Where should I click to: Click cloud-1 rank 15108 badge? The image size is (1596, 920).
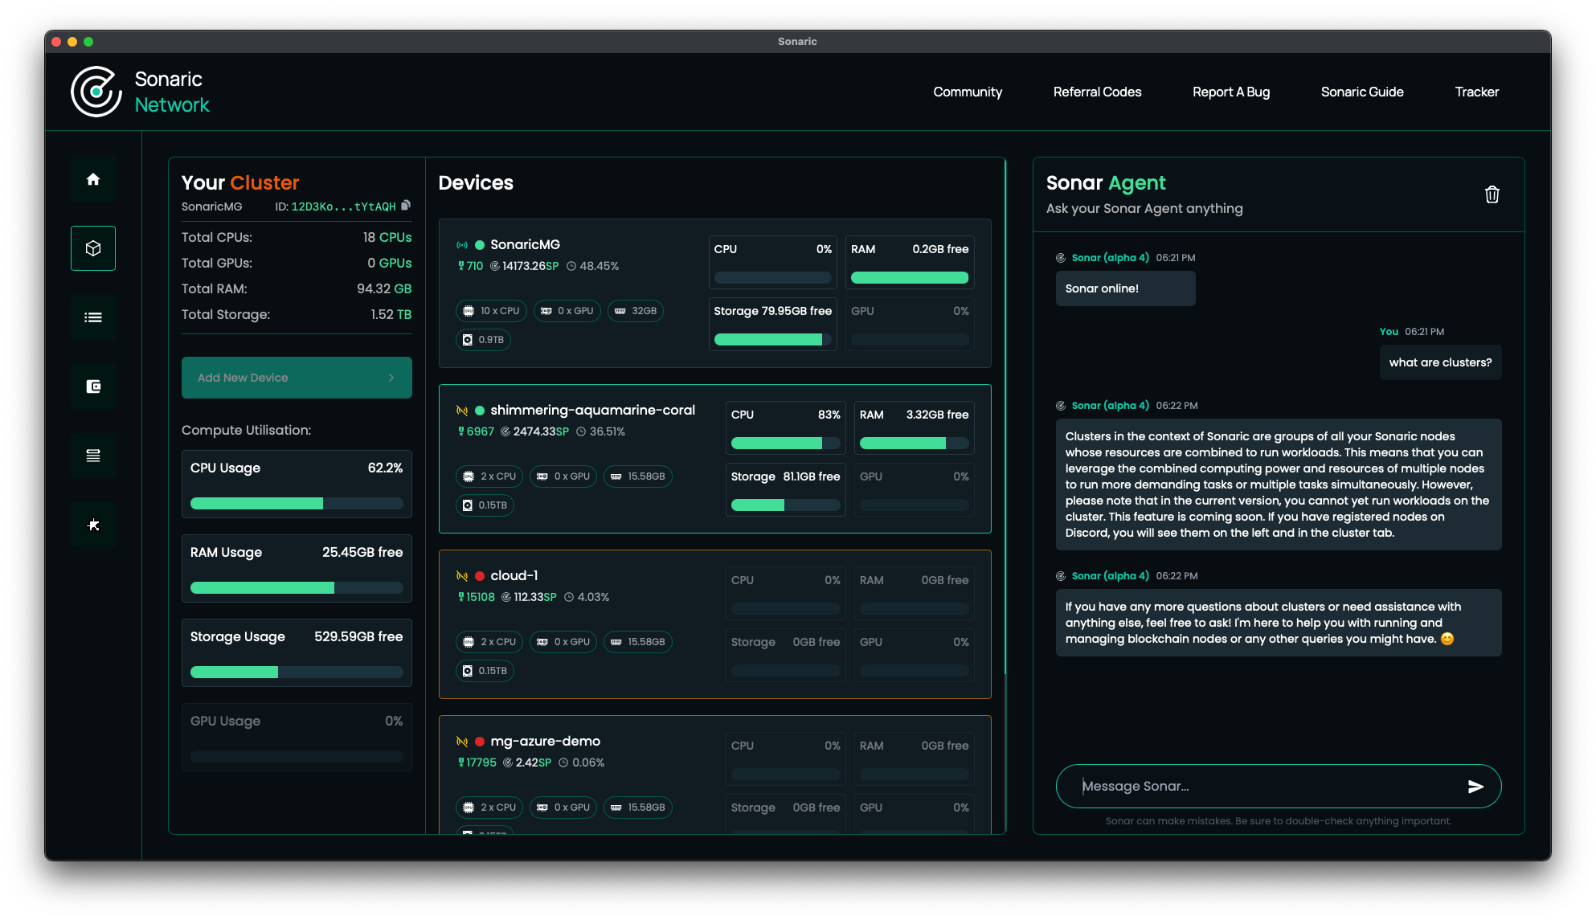pyautogui.click(x=477, y=597)
